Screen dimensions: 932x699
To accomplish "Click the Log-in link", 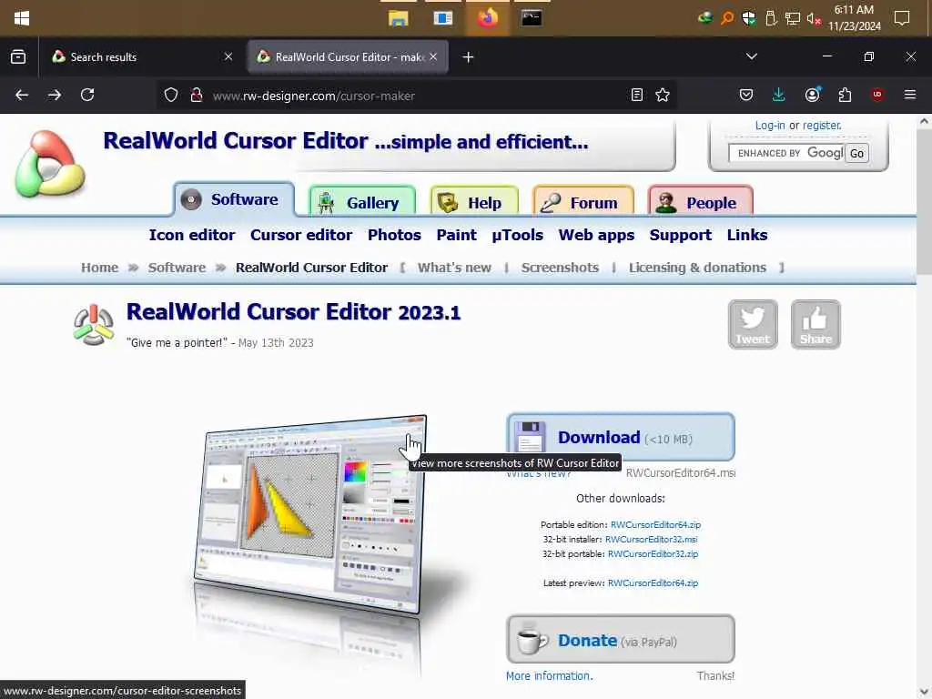I will 770,126.
